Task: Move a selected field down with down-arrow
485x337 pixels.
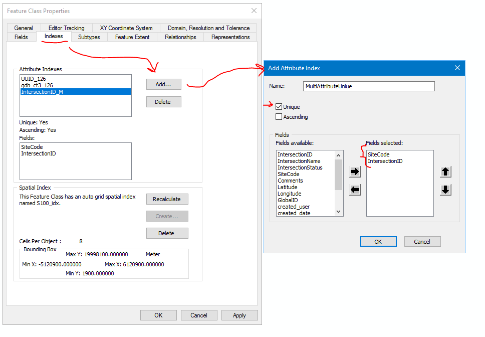Action: pos(445,190)
